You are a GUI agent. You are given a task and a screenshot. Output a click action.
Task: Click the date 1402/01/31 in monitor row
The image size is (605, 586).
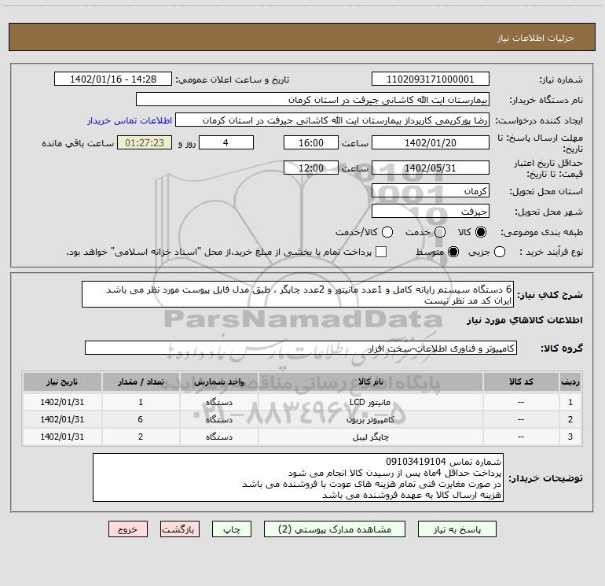pyautogui.click(x=62, y=402)
